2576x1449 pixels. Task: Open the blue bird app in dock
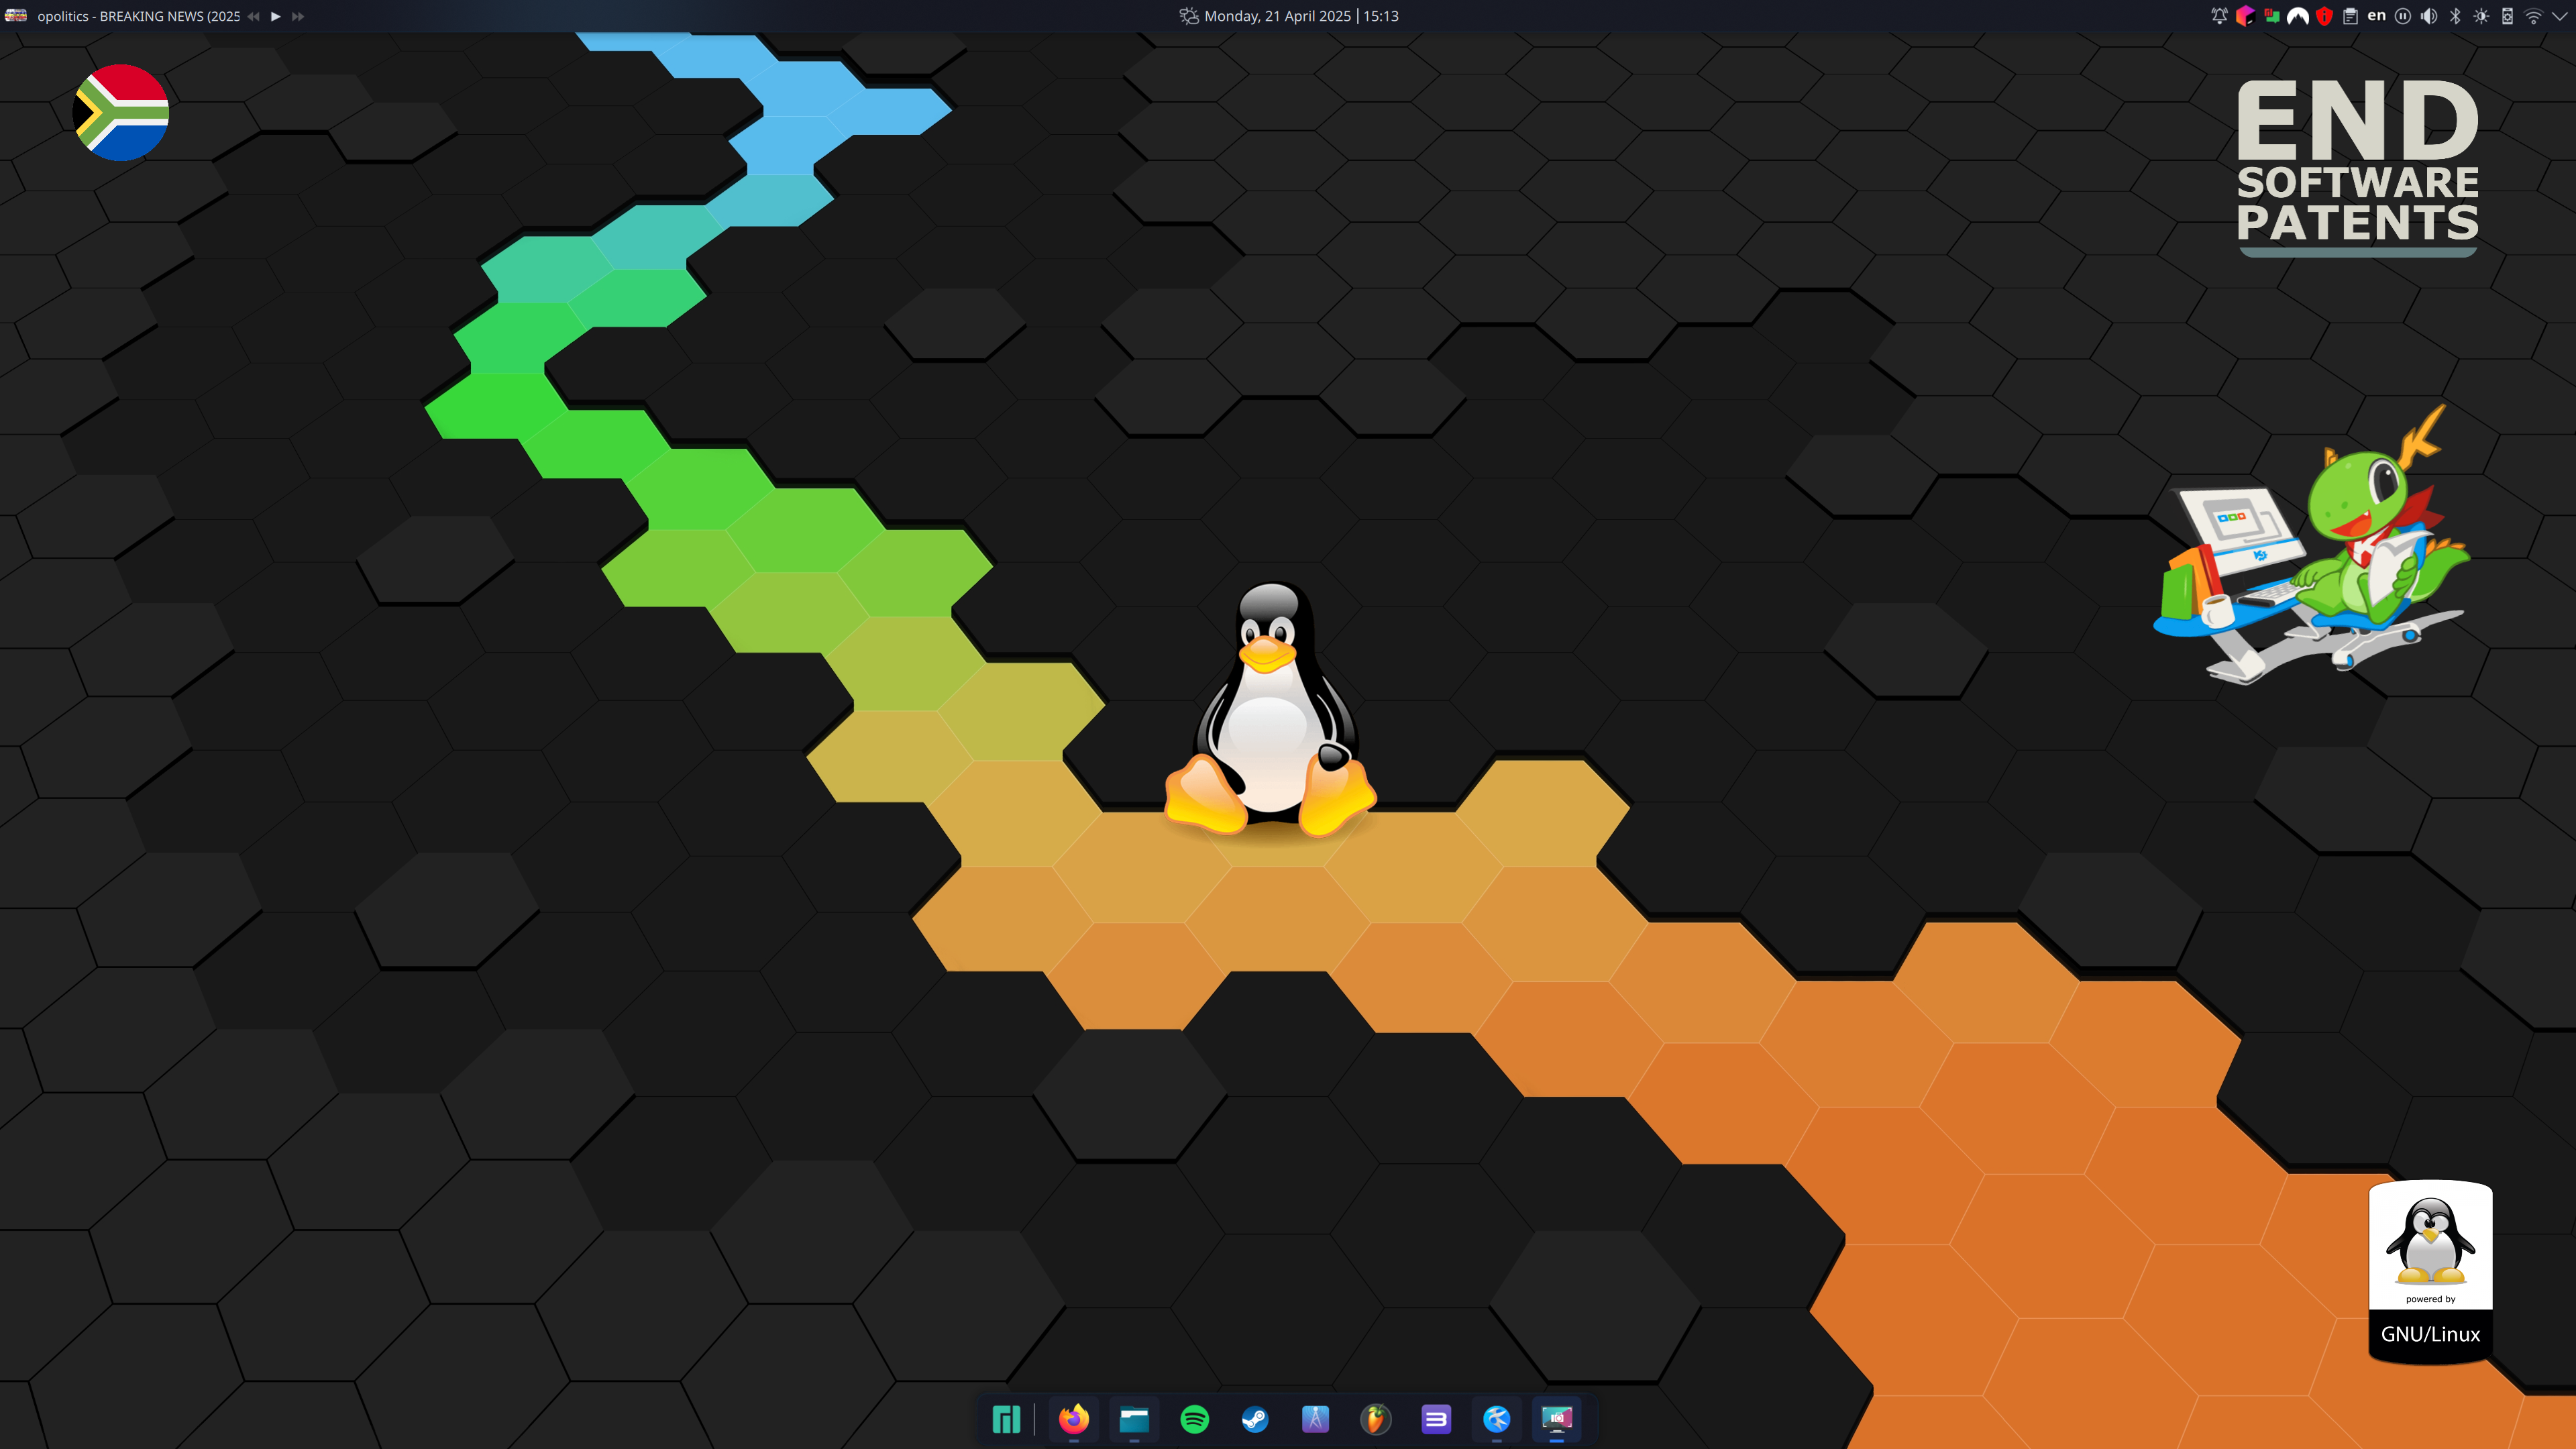click(1497, 1419)
